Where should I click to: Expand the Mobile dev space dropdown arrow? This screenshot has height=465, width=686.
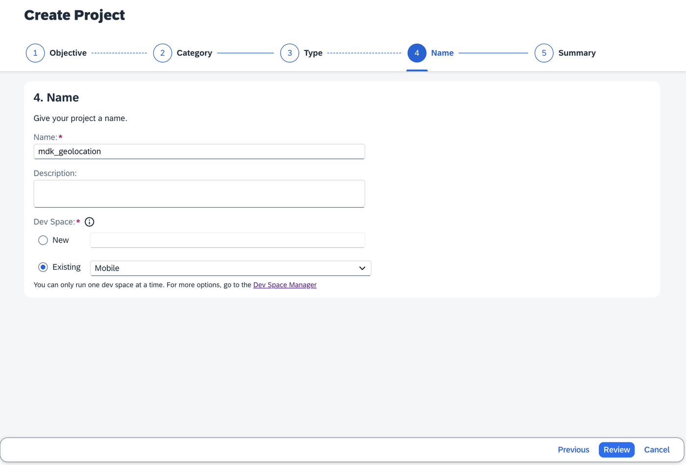click(x=362, y=268)
